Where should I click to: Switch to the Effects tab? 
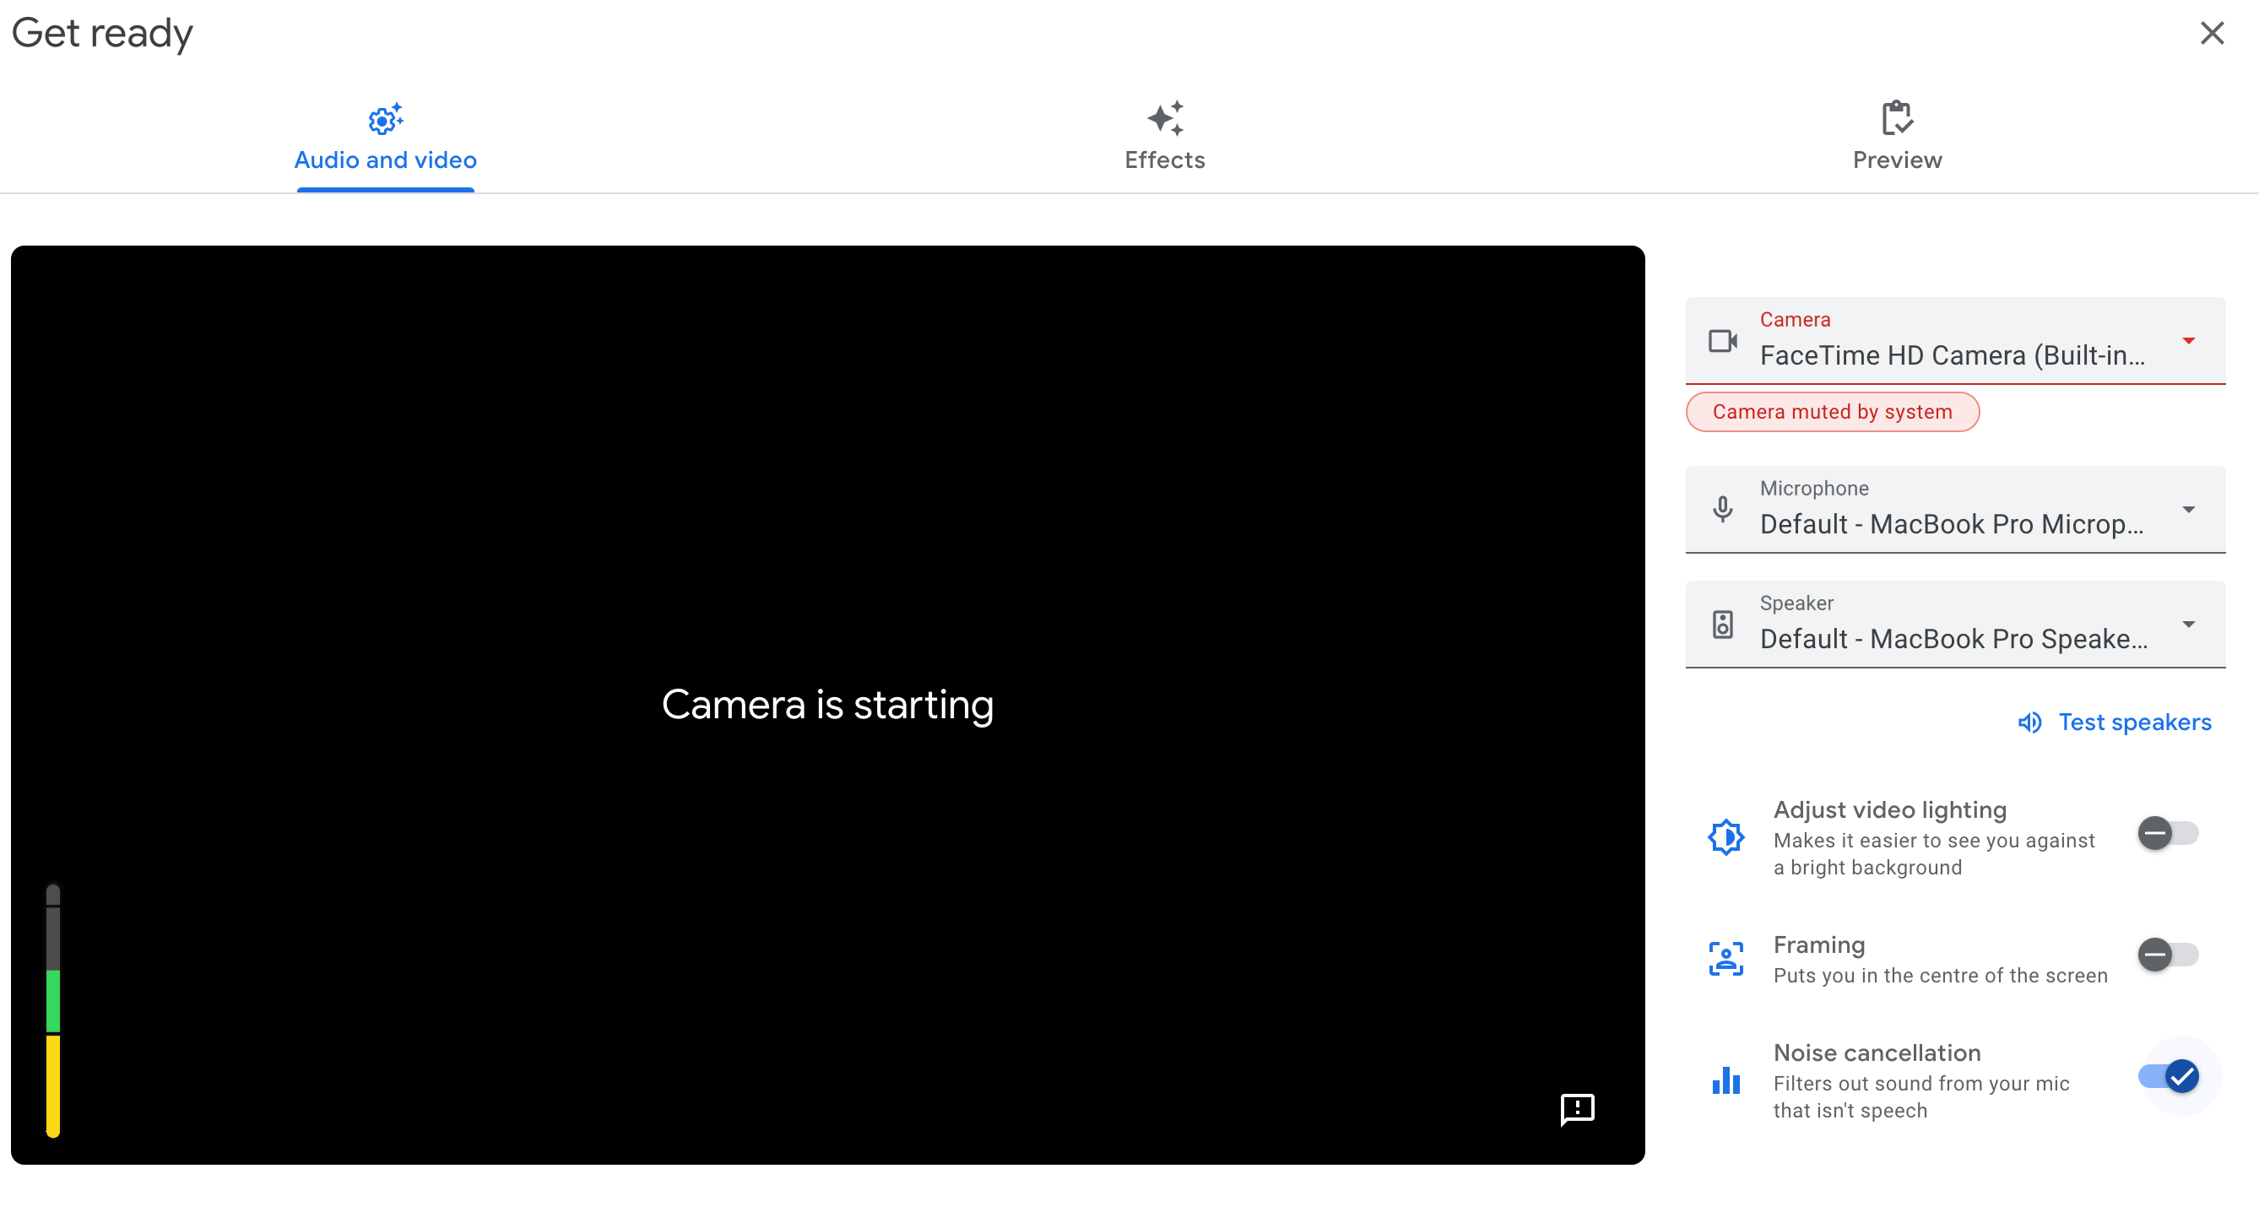(x=1164, y=136)
